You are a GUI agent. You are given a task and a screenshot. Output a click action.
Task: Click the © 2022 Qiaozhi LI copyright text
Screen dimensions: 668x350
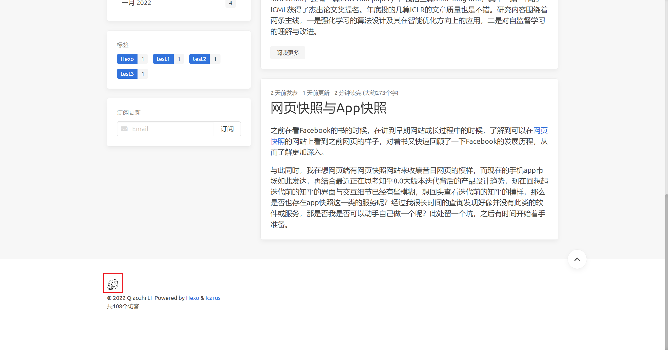pyautogui.click(x=129, y=298)
